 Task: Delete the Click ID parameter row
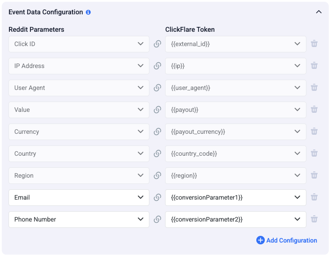tap(314, 44)
